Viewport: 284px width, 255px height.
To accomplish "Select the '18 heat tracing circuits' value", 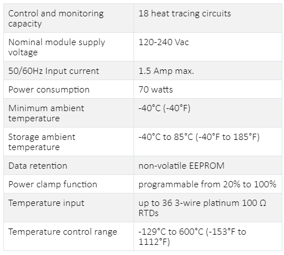I will (x=184, y=14).
